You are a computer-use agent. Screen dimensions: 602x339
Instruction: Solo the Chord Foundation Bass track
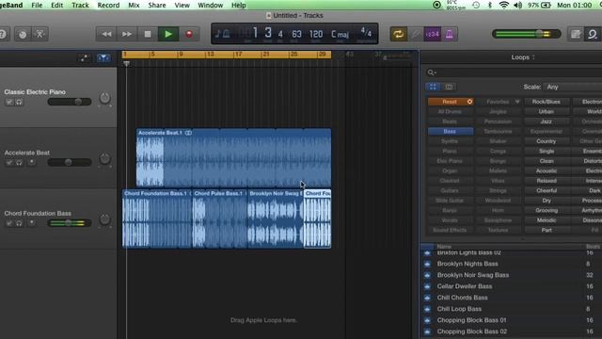click(x=19, y=223)
